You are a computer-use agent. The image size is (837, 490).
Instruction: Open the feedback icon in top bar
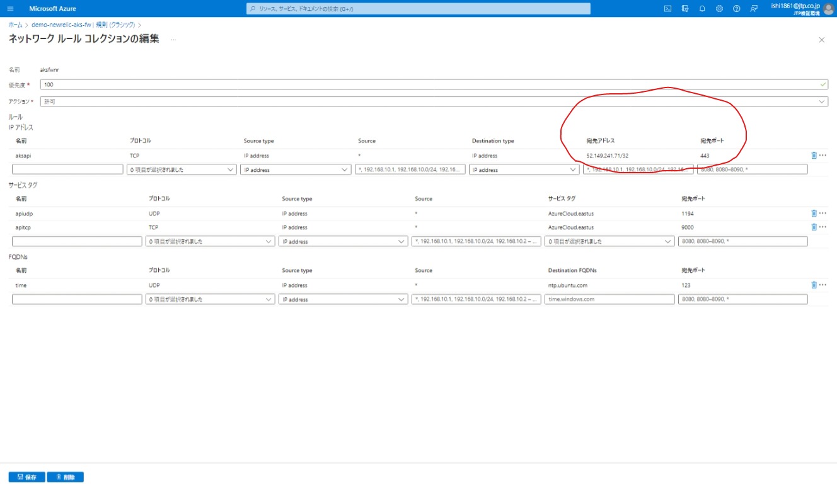[x=754, y=9]
